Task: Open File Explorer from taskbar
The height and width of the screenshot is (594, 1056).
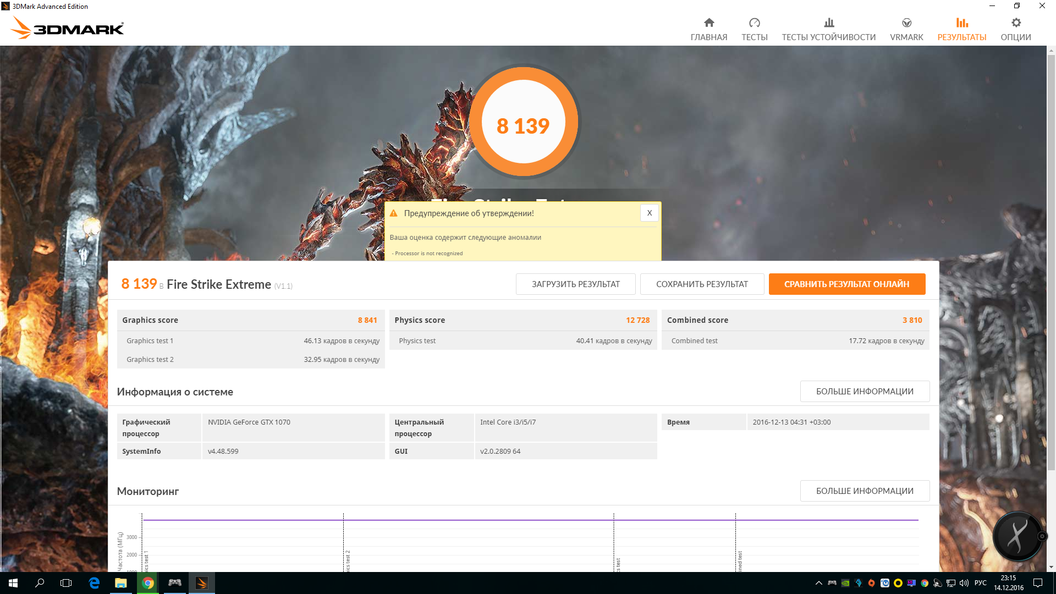Action: (x=120, y=583)
